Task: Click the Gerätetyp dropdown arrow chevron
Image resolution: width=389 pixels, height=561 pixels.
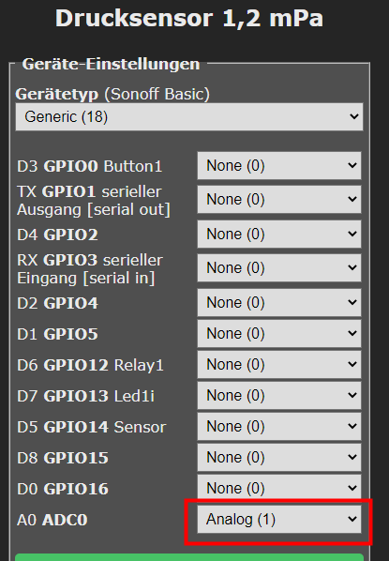Action: (x=354, y=116)
